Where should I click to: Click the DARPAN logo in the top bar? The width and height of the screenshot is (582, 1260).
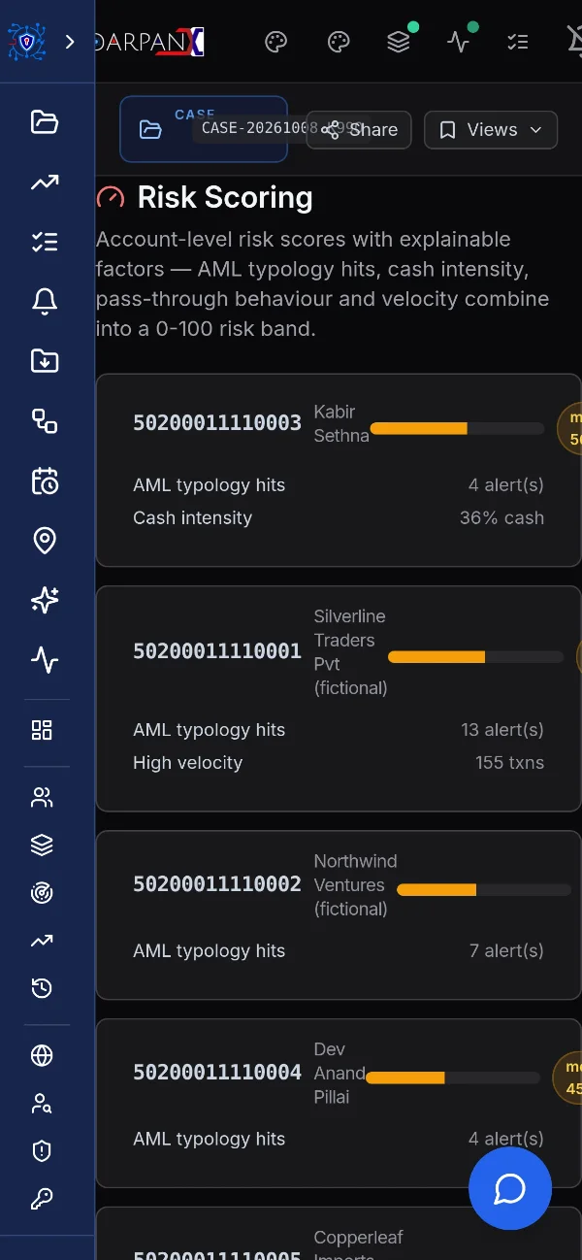[x=150, y=42]
